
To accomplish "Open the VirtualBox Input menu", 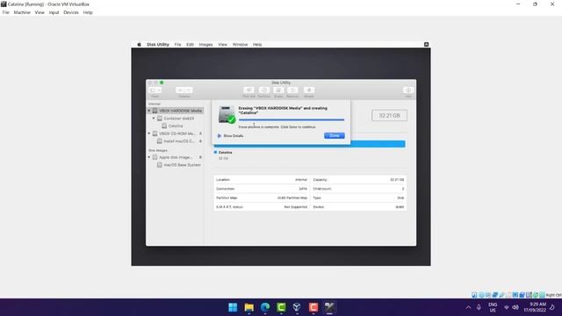I will coord(54,12).
